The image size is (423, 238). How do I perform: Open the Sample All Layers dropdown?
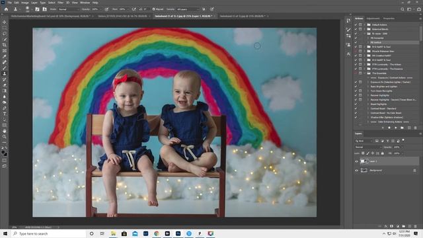(x=187, y=9)
